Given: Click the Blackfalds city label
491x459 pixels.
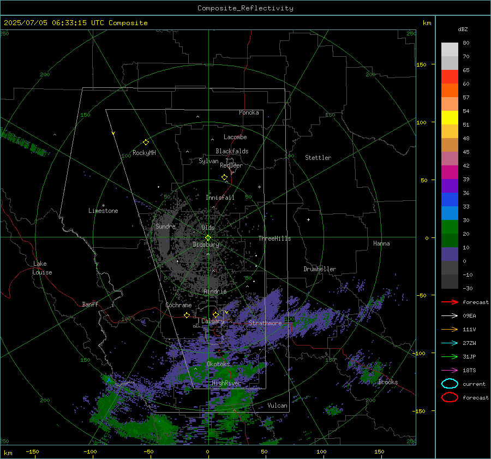Looking at the screenshot, I should [232, 151].
